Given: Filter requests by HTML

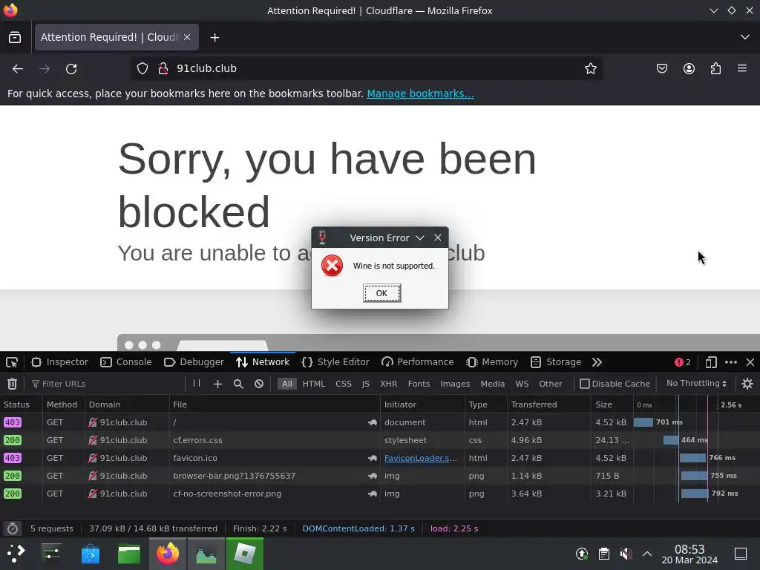Looking at the screenshot, I should click(x=314, y=384).
